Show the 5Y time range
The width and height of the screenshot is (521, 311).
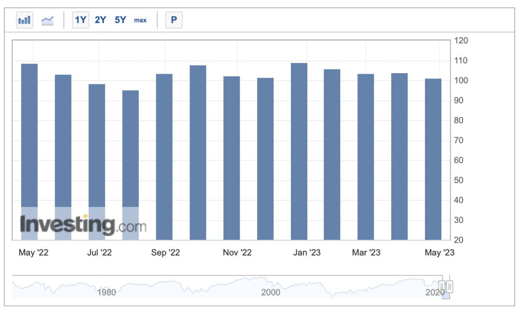pos(120,20)
